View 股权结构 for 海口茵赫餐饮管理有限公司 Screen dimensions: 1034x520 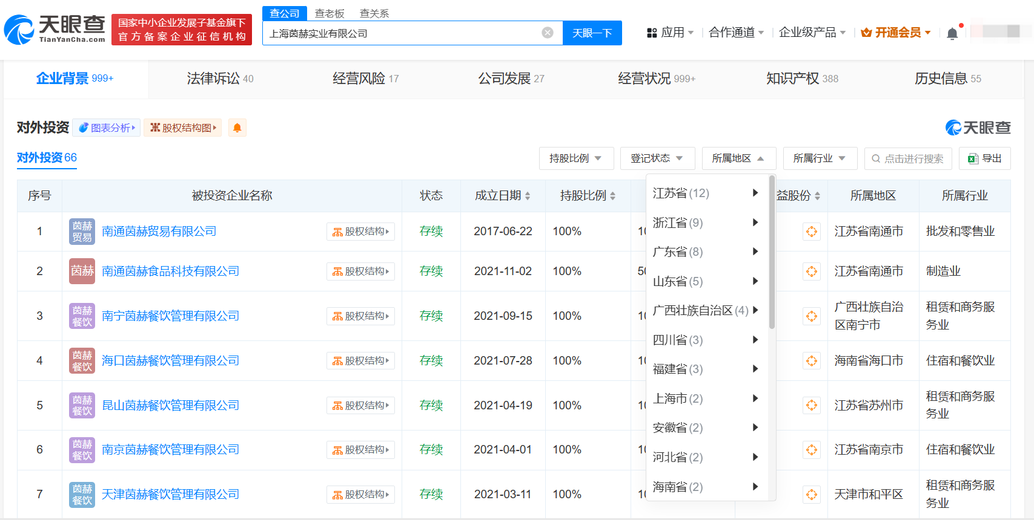pos(360,361)
